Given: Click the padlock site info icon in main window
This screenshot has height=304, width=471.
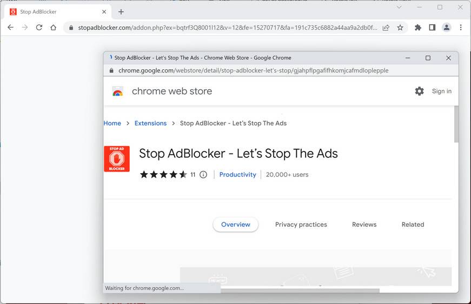Looking at the screenshot, I should click(71, 28).
